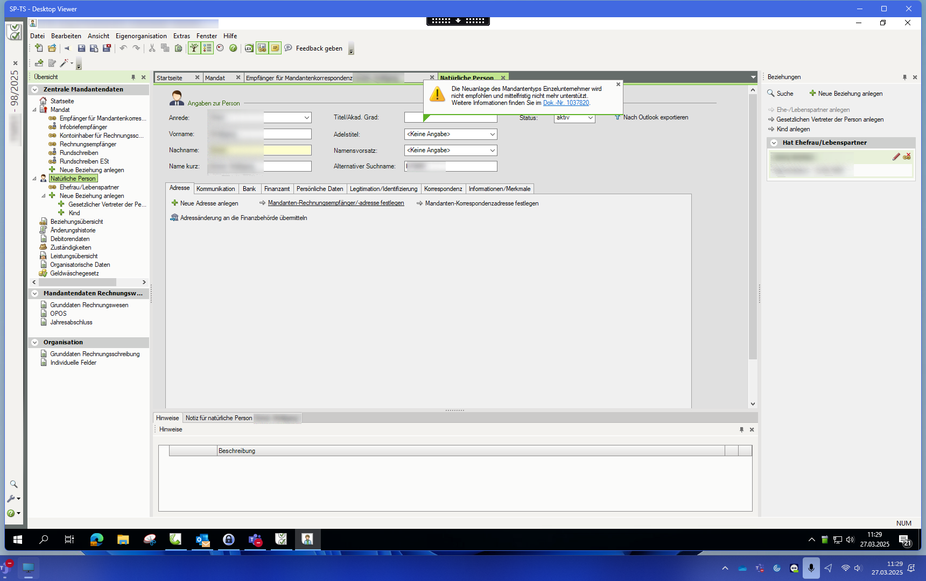Switch to the Persönliche Daten tab
Viewport: 926px width, 581px height.
(x=319, y=189)
